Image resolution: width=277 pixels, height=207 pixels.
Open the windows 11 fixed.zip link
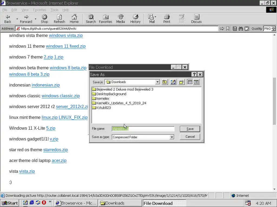click(66, 46)
